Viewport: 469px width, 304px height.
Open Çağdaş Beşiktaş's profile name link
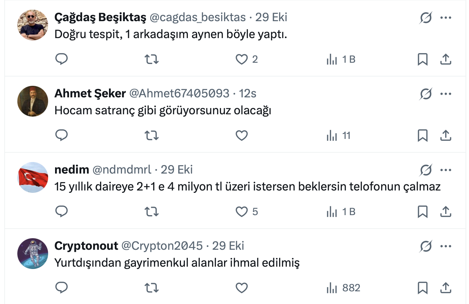[x=100, y=17]
